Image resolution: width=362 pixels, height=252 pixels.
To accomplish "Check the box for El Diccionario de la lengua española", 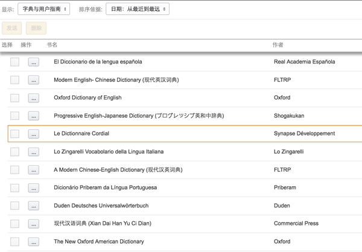I will (14, 62).
